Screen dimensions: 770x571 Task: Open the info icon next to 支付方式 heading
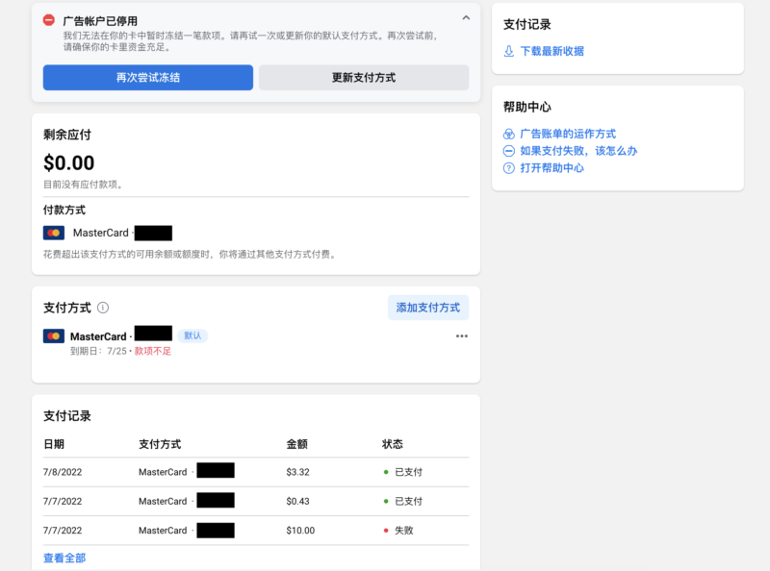coord(103,308)
